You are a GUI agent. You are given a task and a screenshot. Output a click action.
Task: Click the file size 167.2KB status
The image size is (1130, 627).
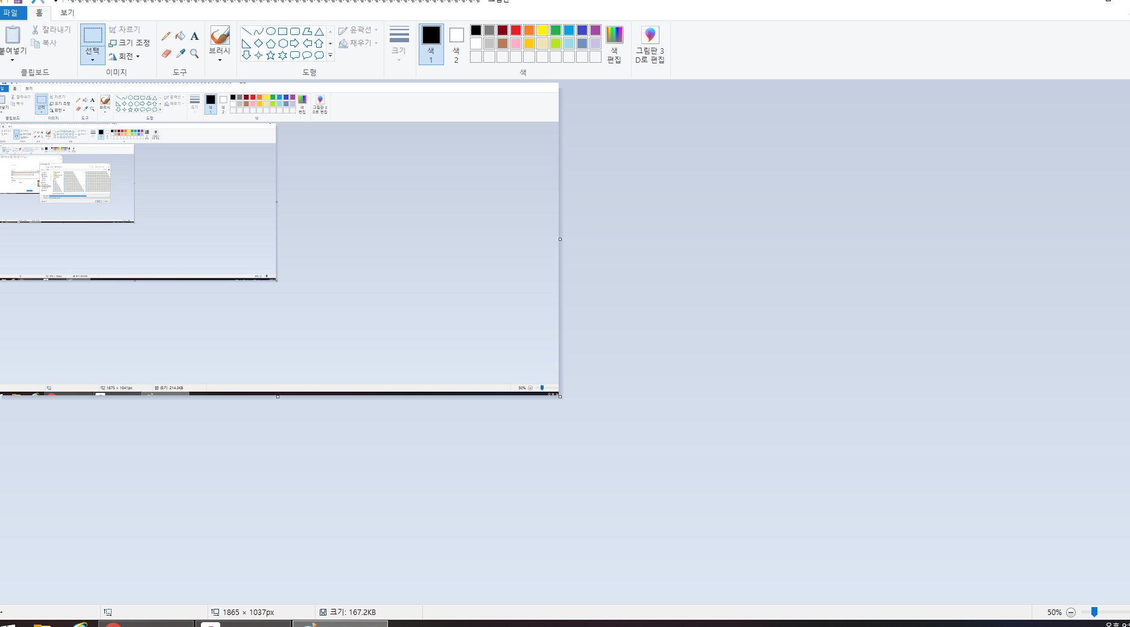348,612
